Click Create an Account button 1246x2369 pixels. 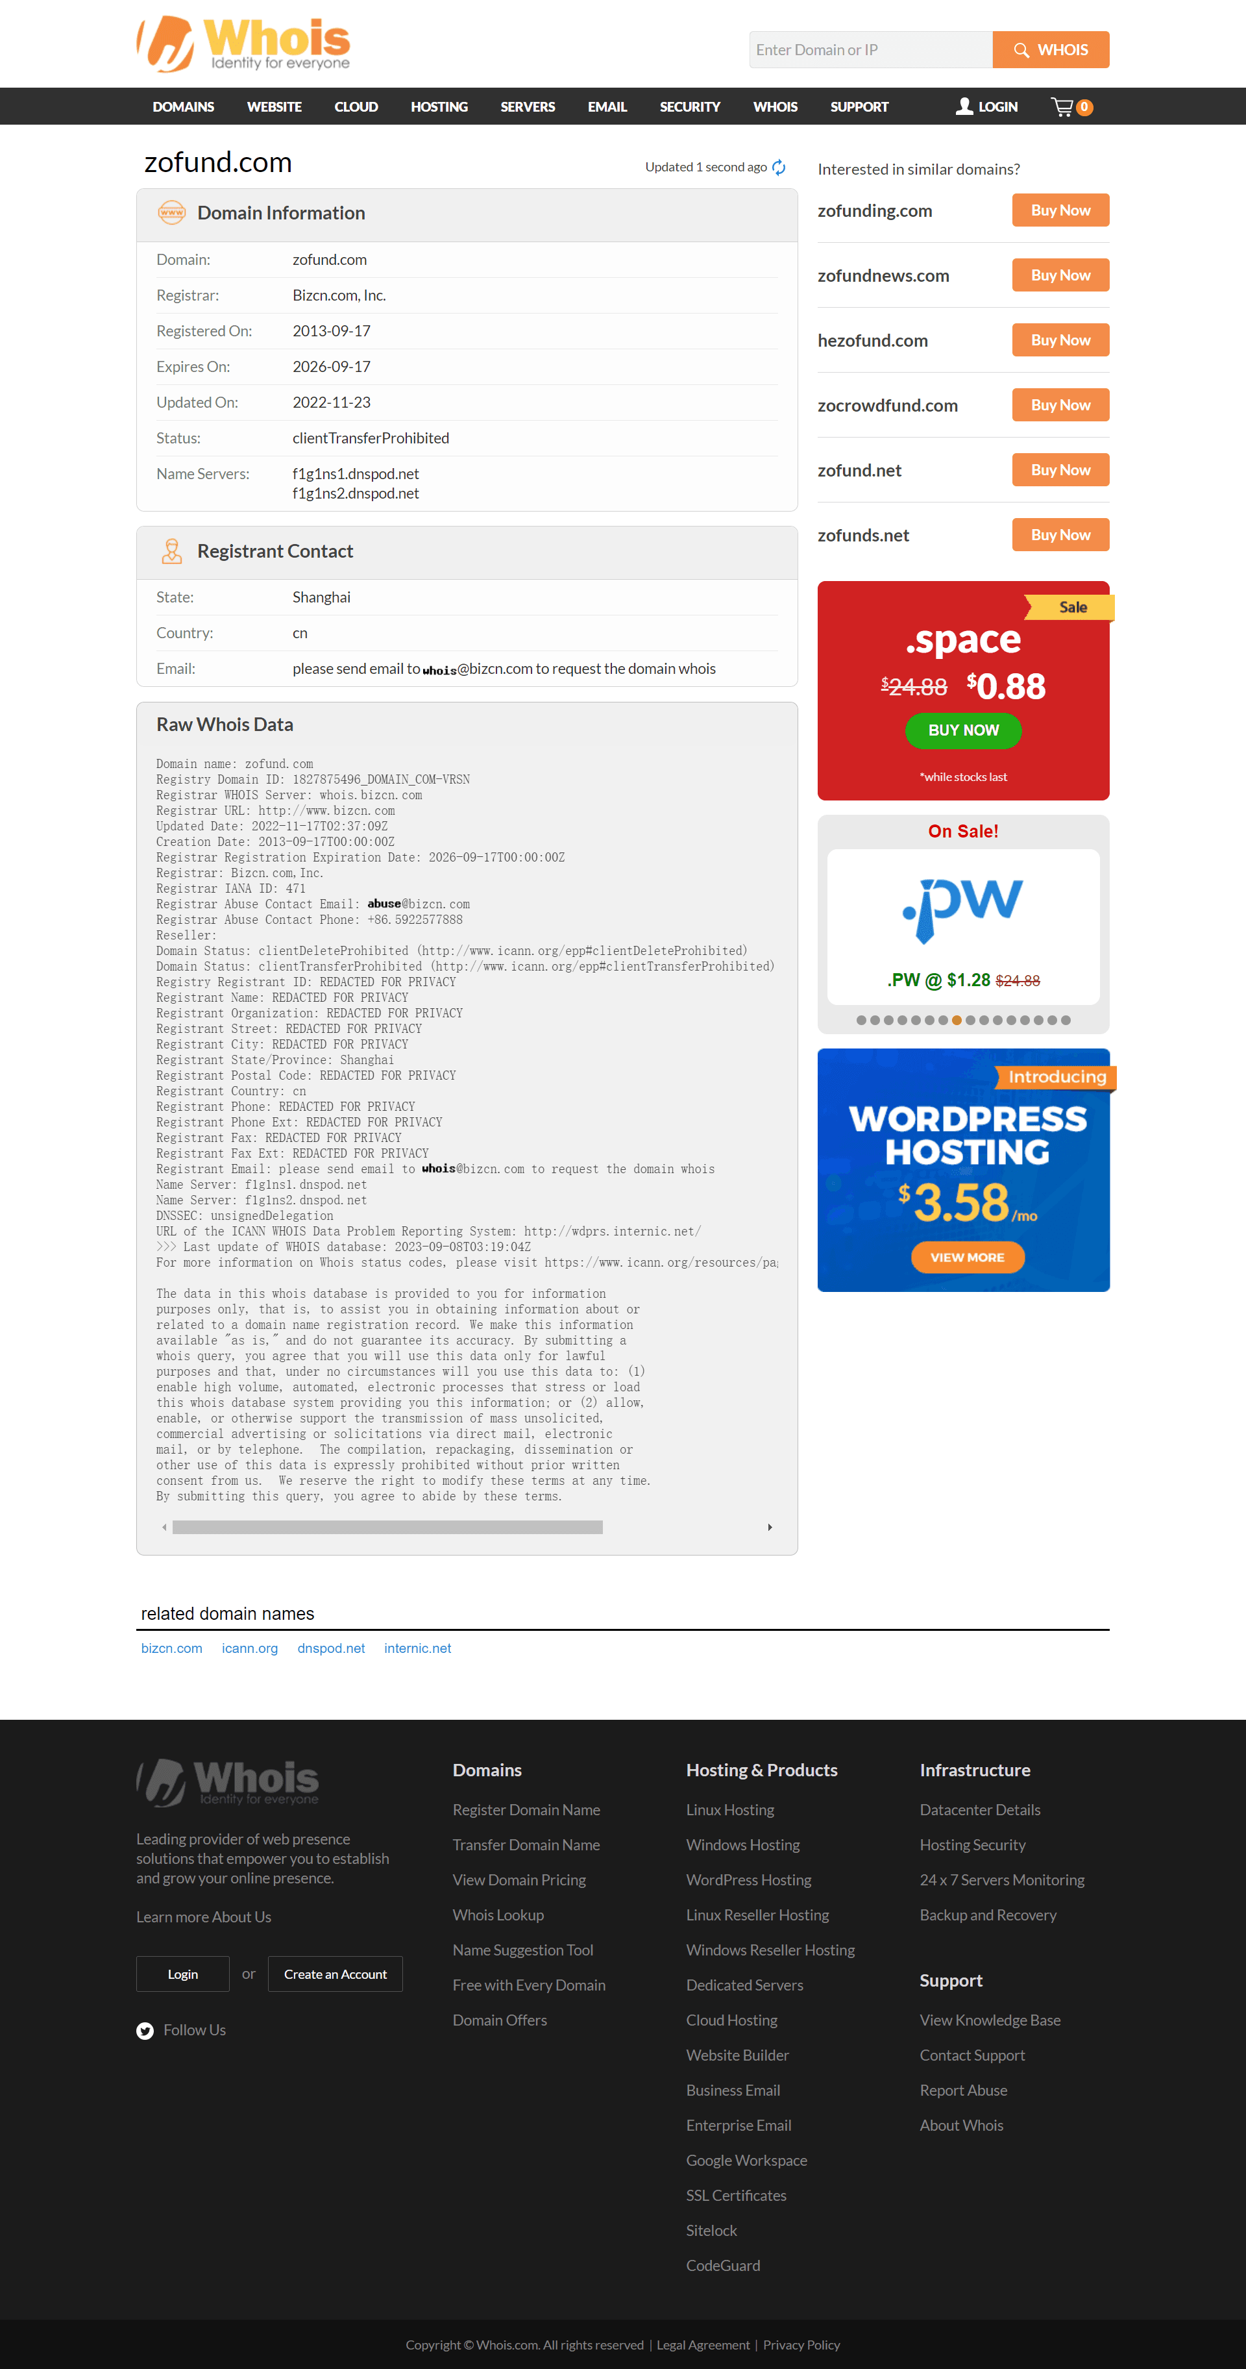point(335,1974)
